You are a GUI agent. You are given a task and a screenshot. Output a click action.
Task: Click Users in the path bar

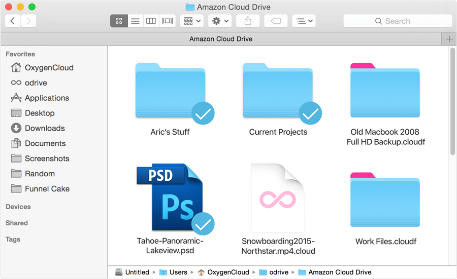click(x=174, y=272)
